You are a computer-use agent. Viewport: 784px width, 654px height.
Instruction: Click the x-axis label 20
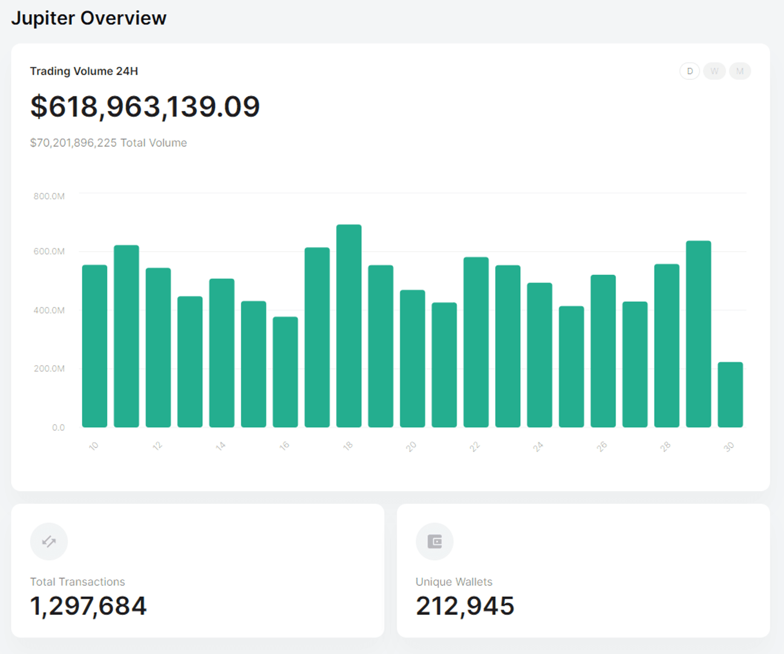[411, 446]
